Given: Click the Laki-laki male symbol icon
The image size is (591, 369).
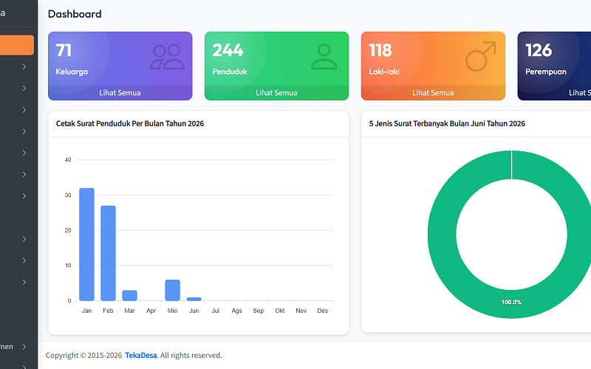Looking at the screenshot, I should [481, 57].
